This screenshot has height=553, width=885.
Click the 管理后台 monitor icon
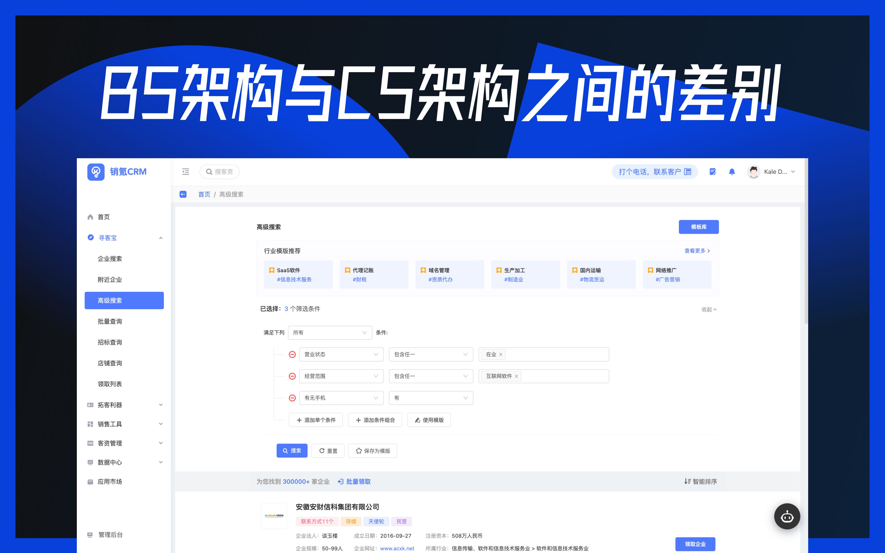pos(90,535)
